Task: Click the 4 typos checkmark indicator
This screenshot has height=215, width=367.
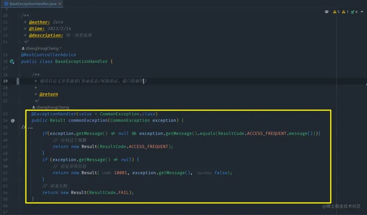Action: click(x=354, y=12)
